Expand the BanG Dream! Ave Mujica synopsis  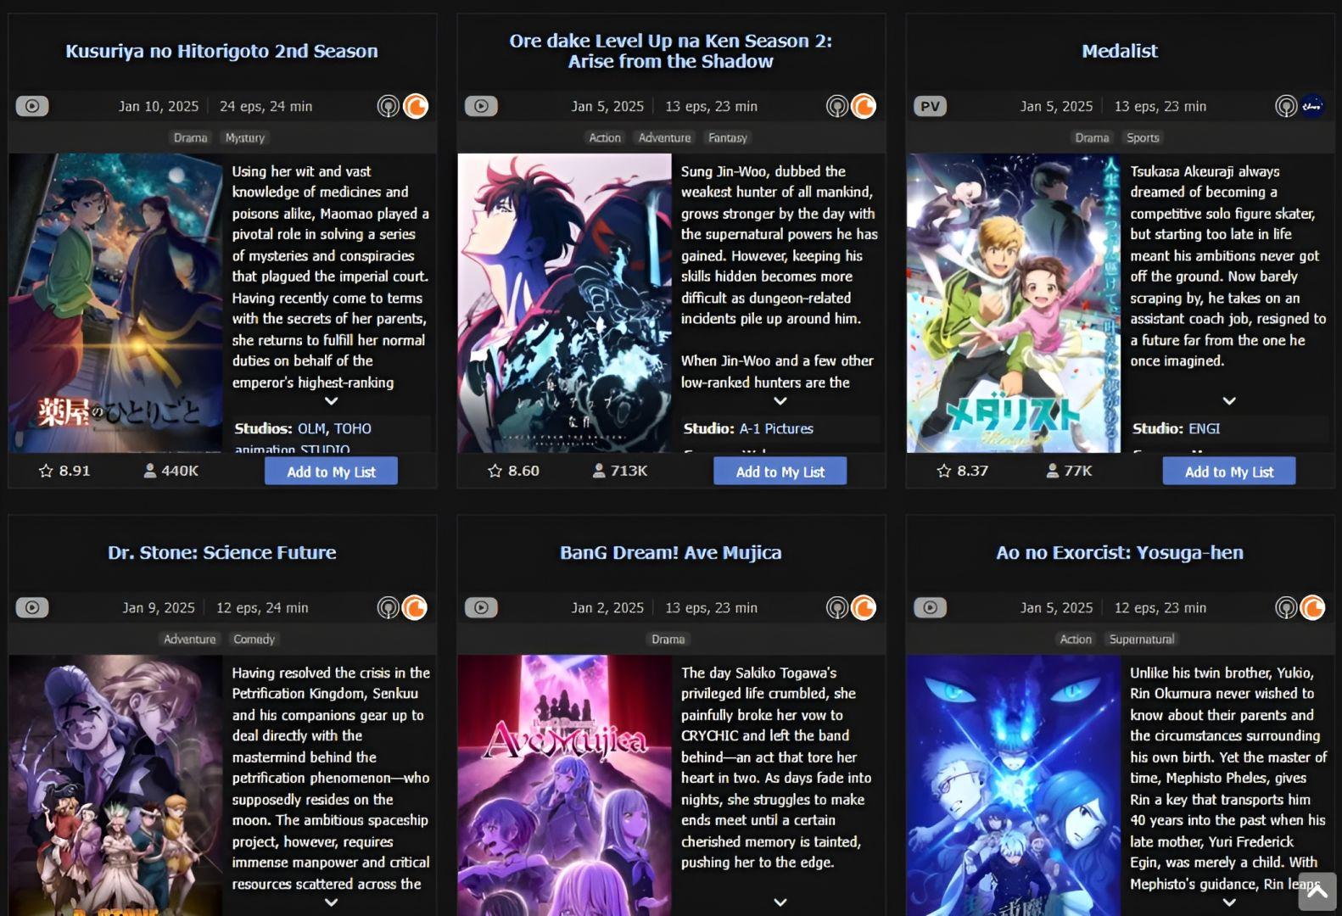pyautogui.click(x=780, y=902)
